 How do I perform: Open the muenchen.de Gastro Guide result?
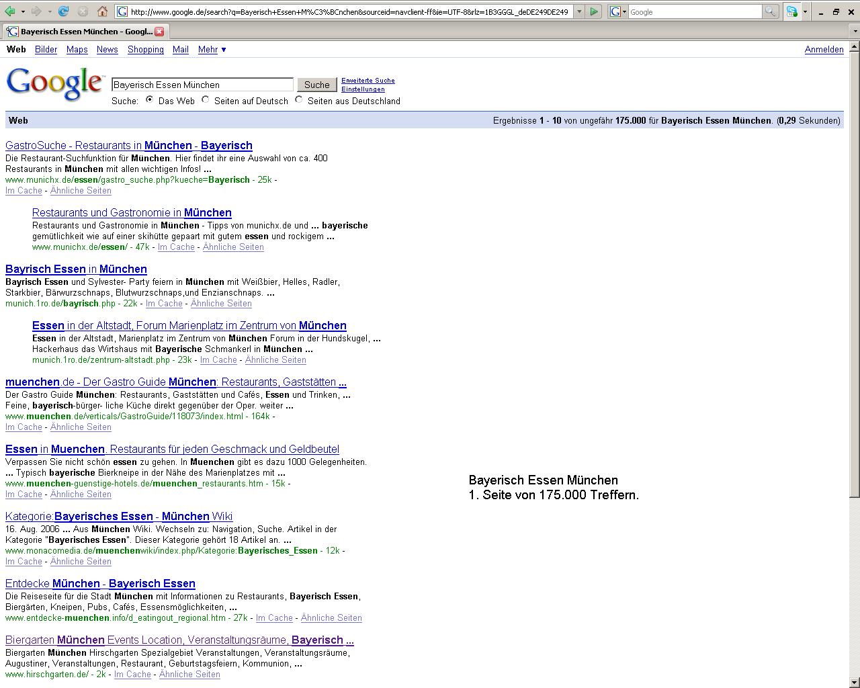pos(176,382)
